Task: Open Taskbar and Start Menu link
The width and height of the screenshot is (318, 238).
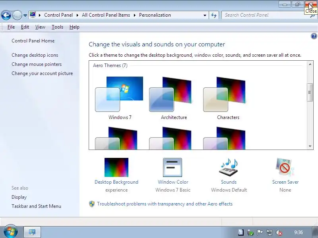Action: pos(36,206)
